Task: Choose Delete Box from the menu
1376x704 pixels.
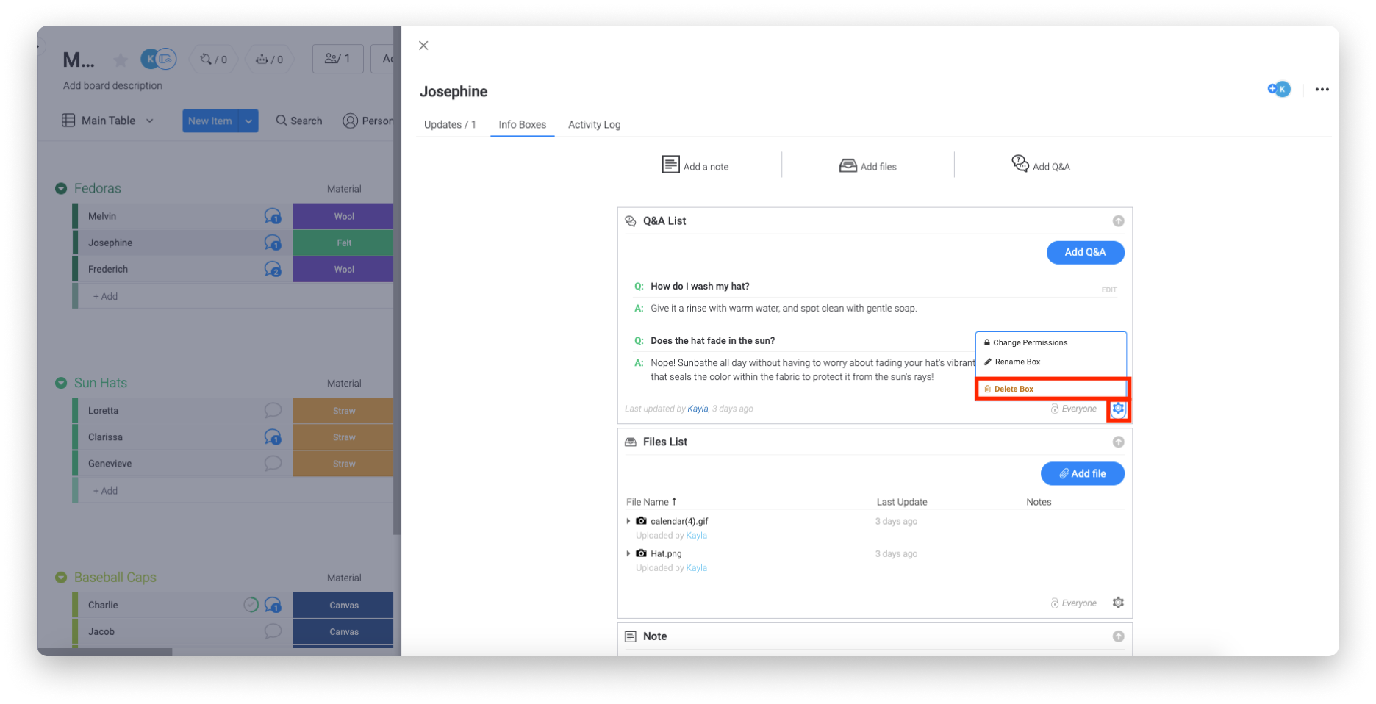Action: pos(1051,389)
